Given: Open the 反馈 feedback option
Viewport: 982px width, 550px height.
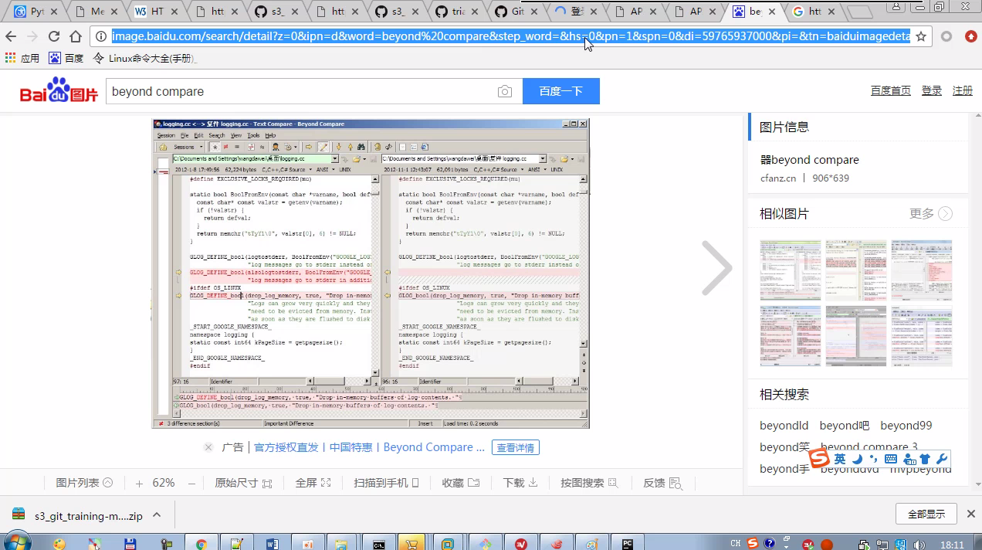Looking at the screenshot, I should tap(662, 483).
